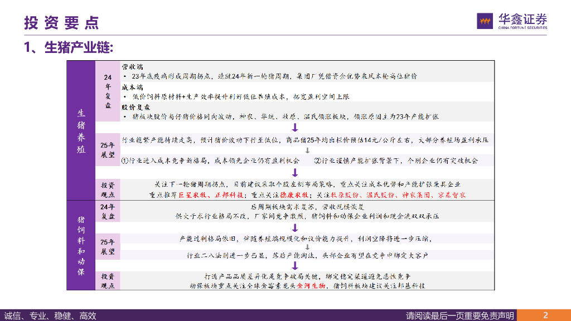Click the purple arrow below the 股价复盘 row
Viewport: 571px width, 321px height.
point(296,127)
